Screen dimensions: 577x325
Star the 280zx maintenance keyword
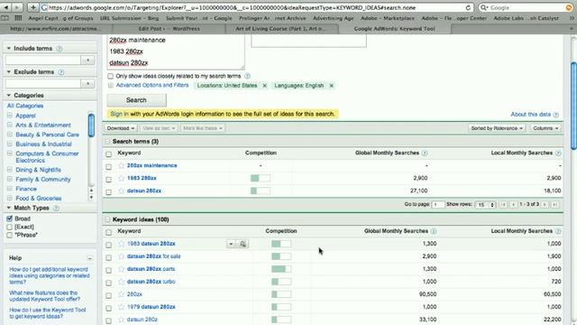coord(121,165)
